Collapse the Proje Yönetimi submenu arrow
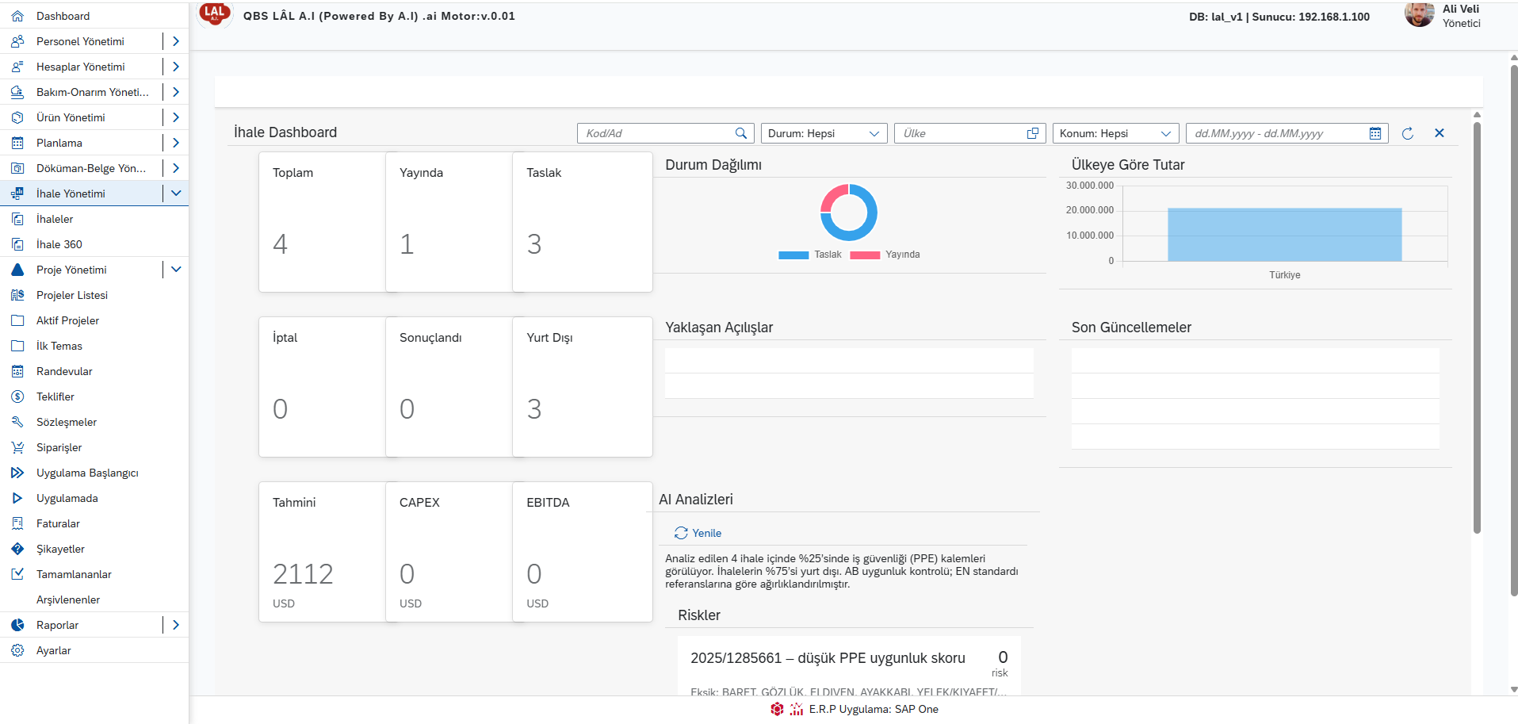1518x724 pixels. pyautogui.click(x=176, y=270)
